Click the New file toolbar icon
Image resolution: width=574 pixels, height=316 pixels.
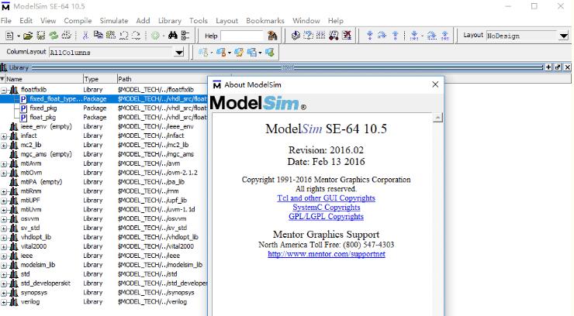point(10,36)
